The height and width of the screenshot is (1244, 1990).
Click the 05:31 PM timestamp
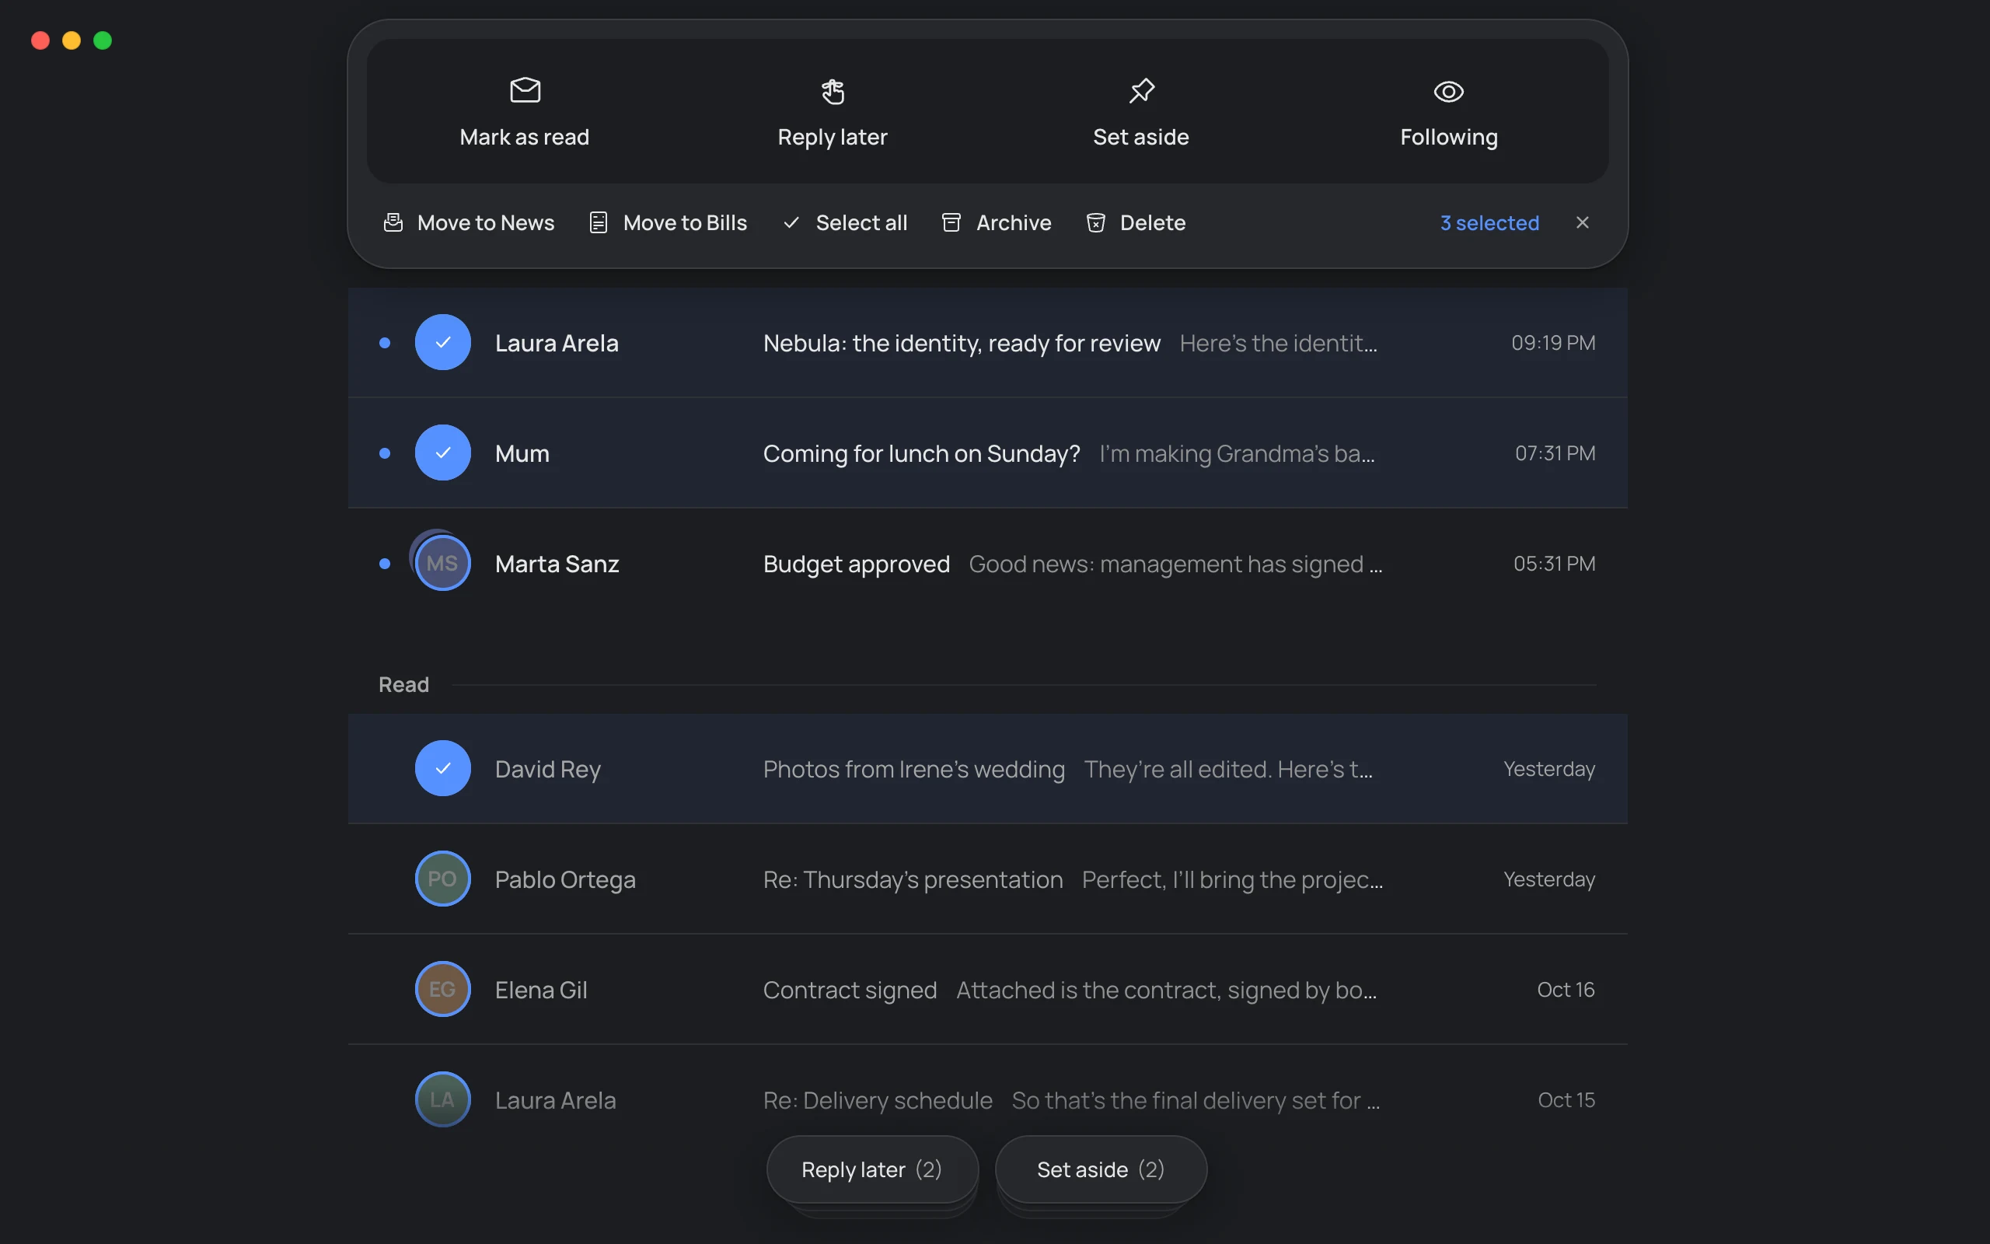pyautogui.click(x=1554, y=564)
